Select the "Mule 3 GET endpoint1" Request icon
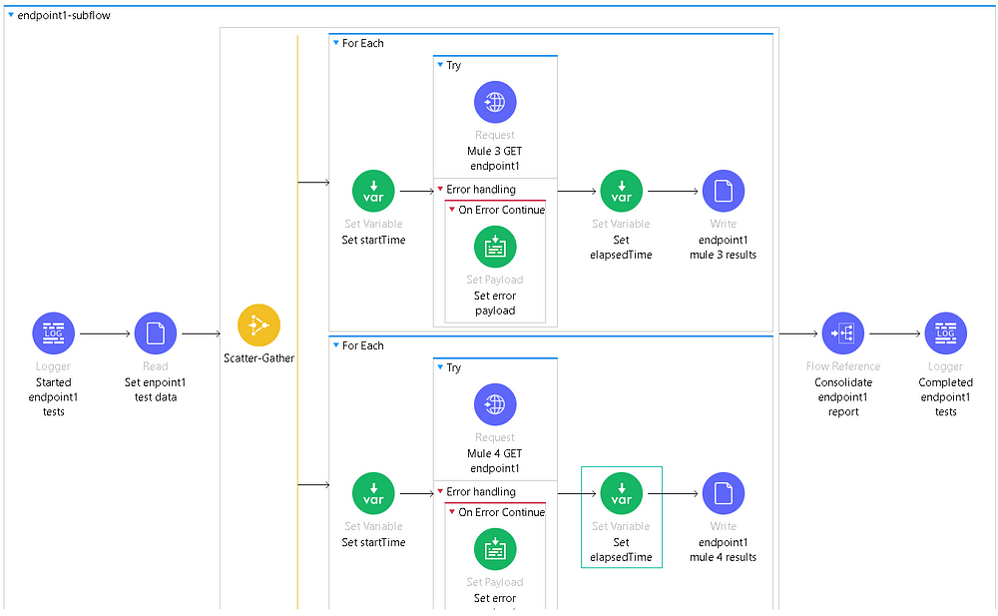 pyautogui.click(x=495, y=102)
